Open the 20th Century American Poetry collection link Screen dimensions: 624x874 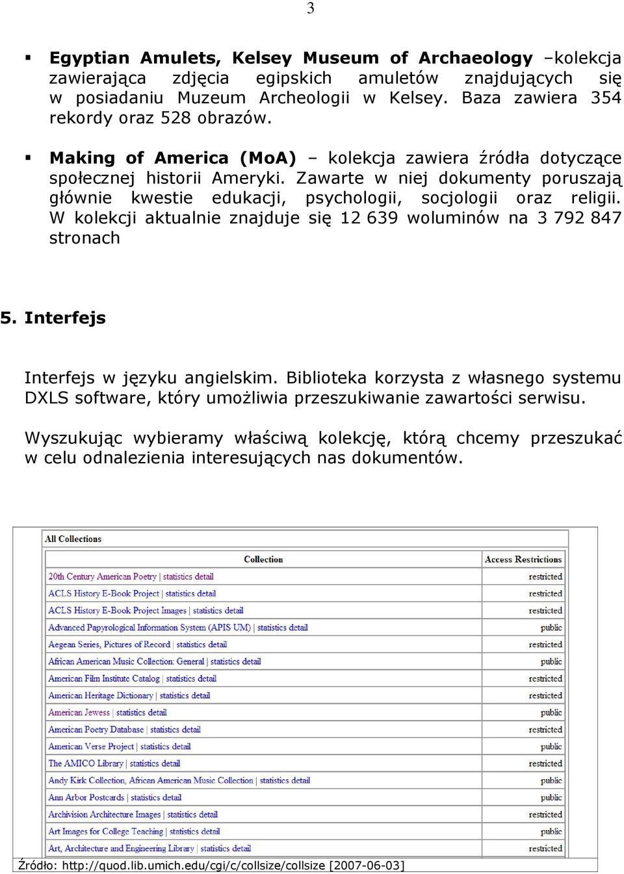coord(103,576)
